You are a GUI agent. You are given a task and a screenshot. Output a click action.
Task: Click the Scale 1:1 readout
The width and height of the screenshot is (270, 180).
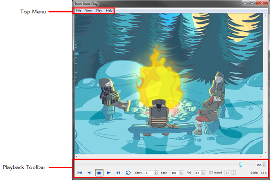(x=258, y=173)
